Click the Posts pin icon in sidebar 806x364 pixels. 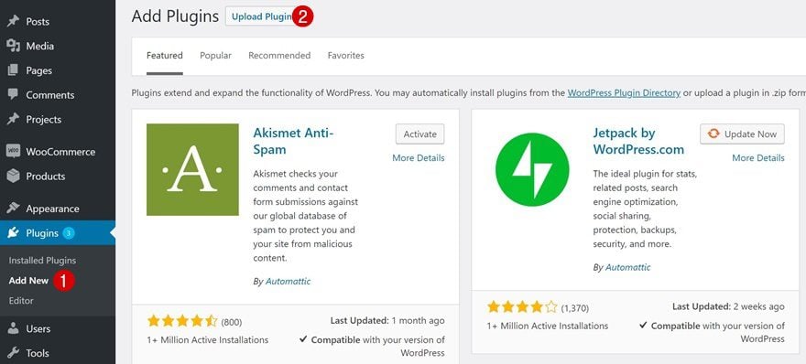14,21
